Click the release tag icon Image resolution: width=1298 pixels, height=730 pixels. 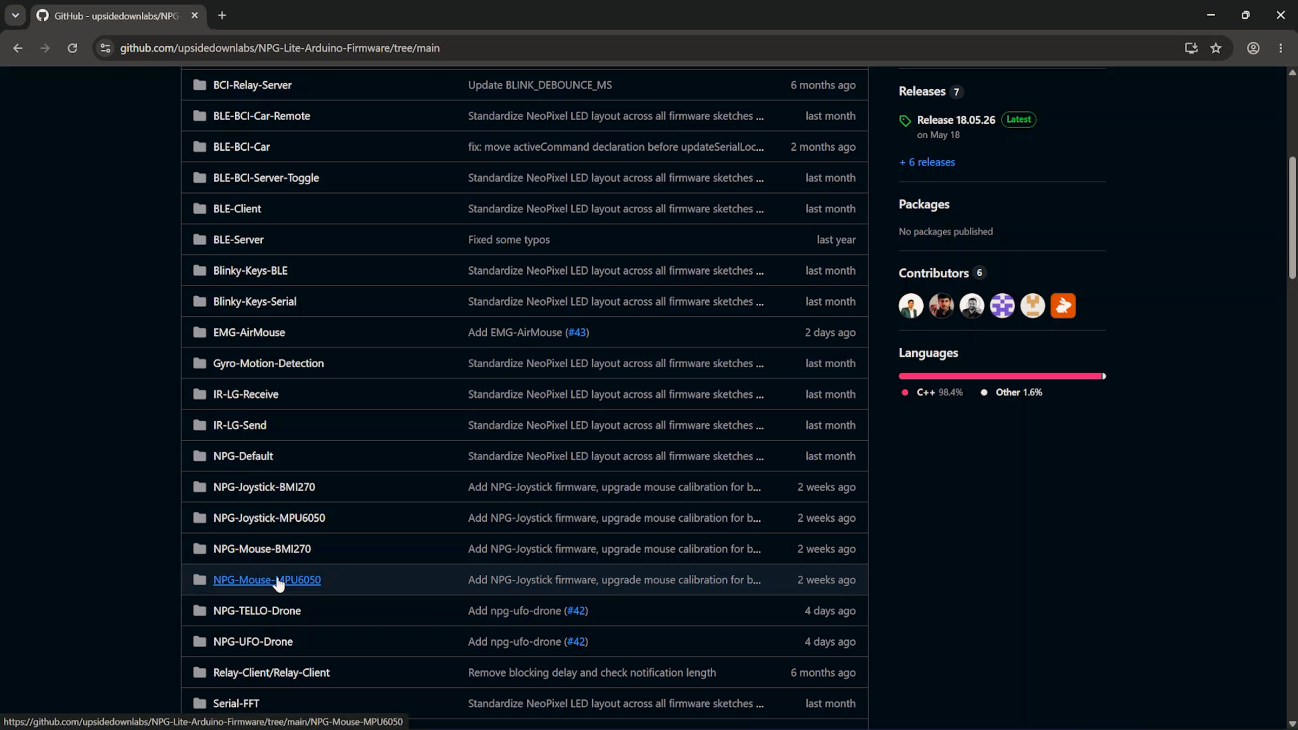click(905, 121)
